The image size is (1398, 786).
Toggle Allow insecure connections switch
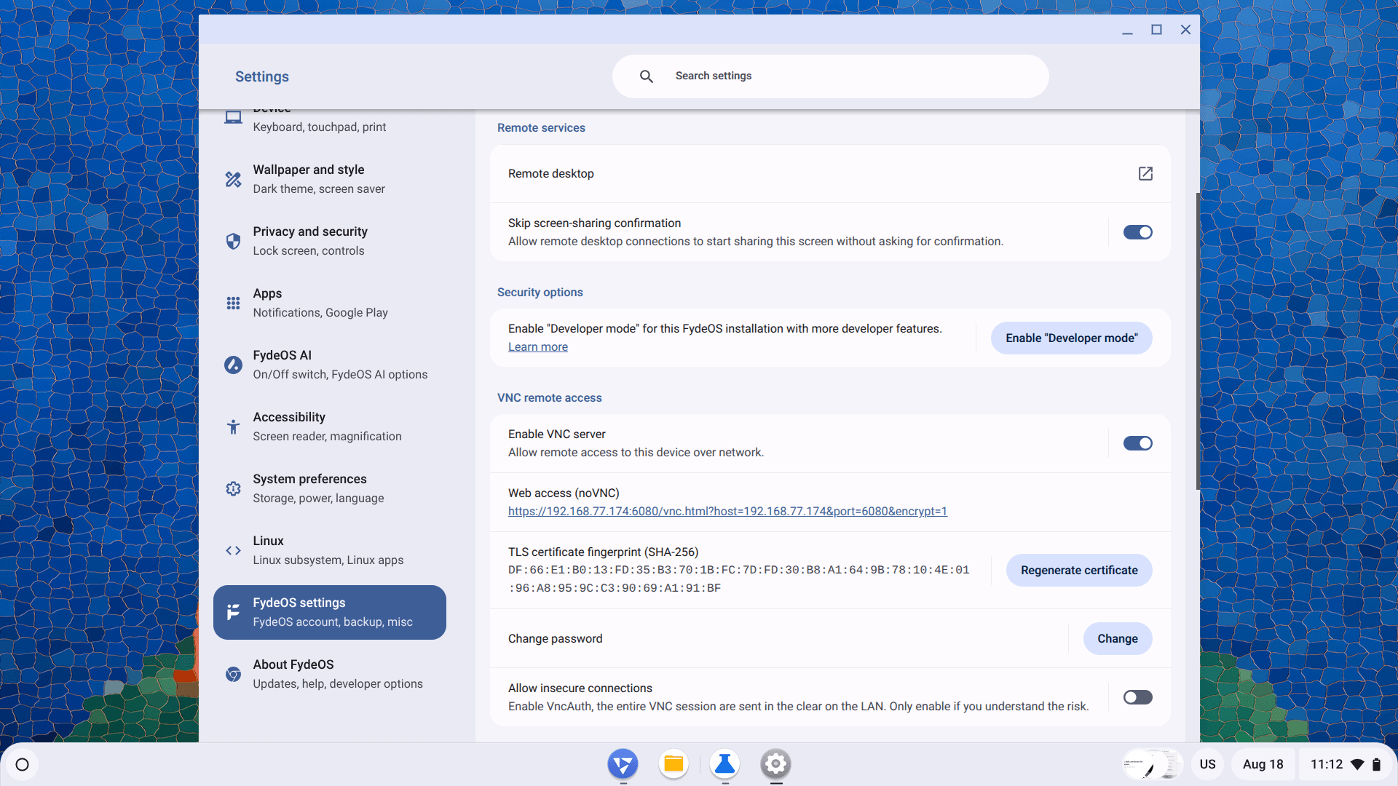coord(1137,697)
